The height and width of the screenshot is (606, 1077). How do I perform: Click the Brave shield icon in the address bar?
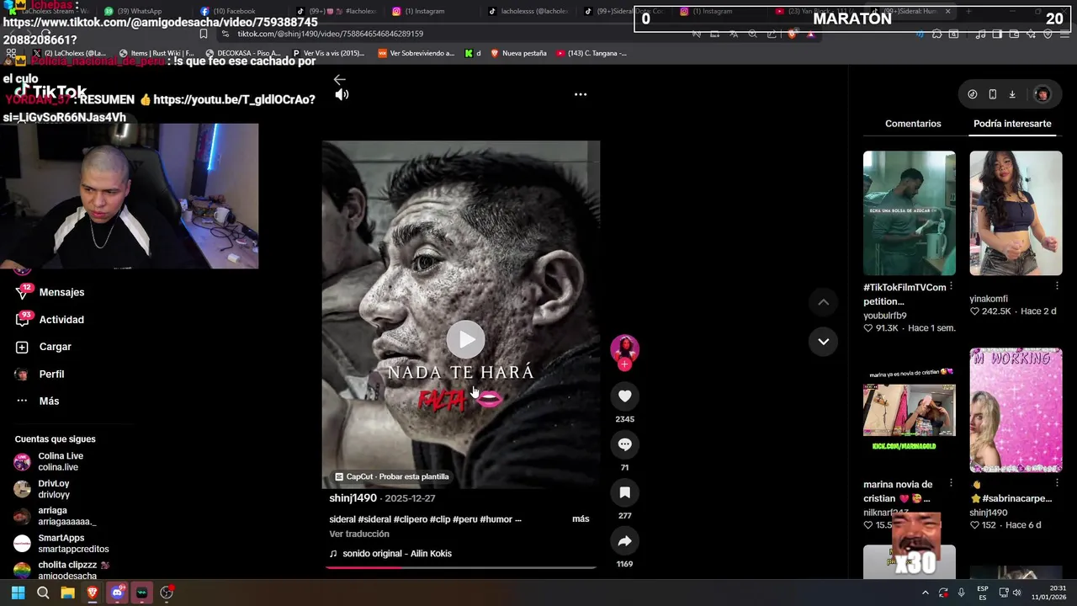pyautogui.click(x=792, y=34)
